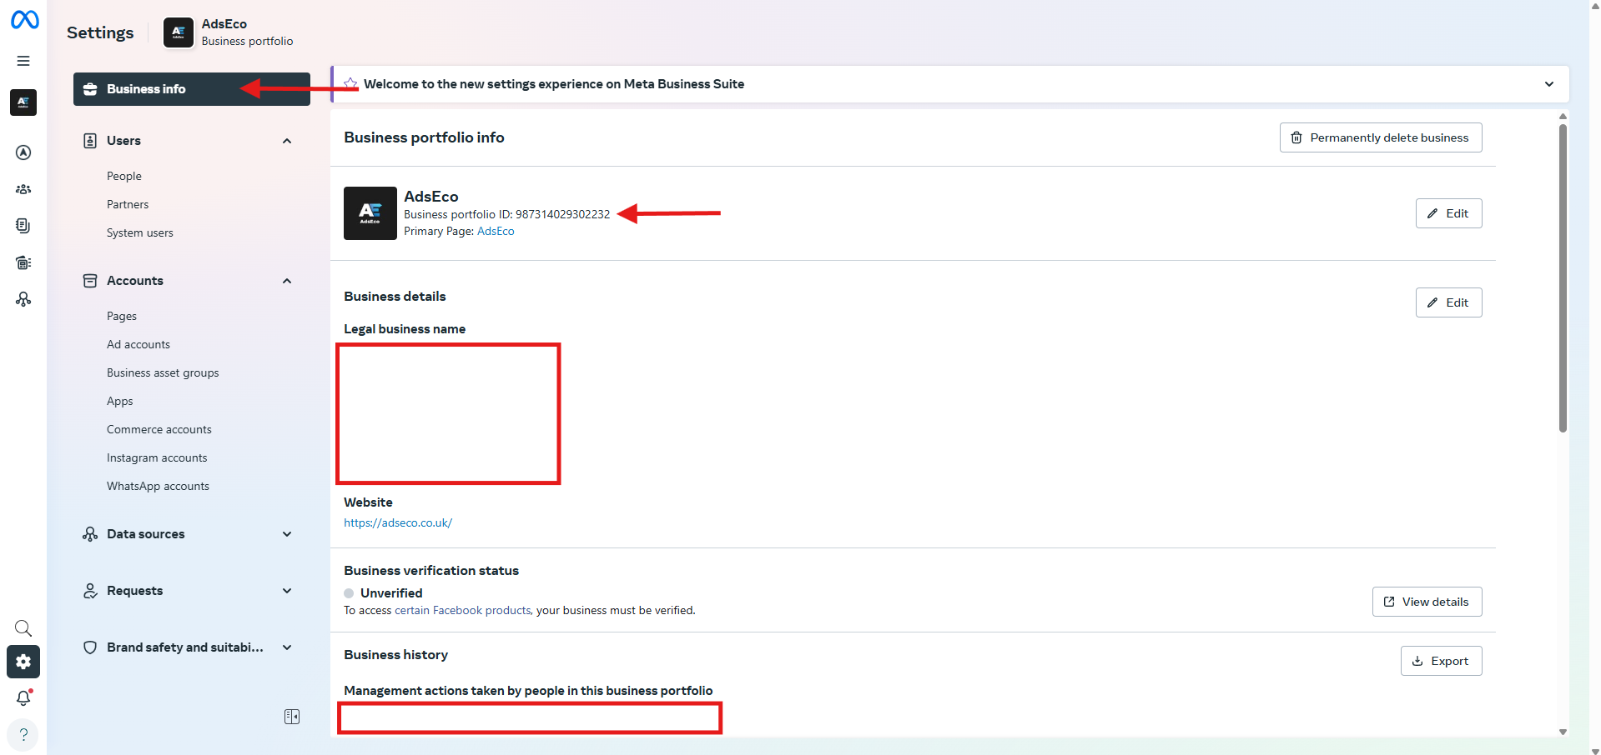Collapse the Users section chevron
The height and width of the screenshot is (755, 1601).
(x=287, y=141)
